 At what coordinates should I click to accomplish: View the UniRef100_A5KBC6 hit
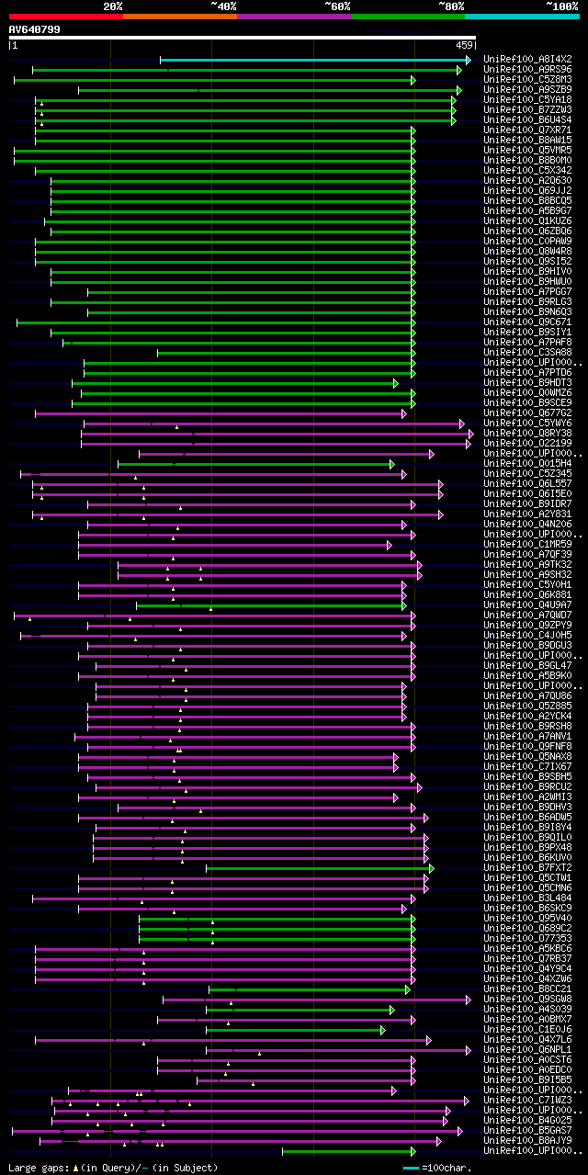527,949
